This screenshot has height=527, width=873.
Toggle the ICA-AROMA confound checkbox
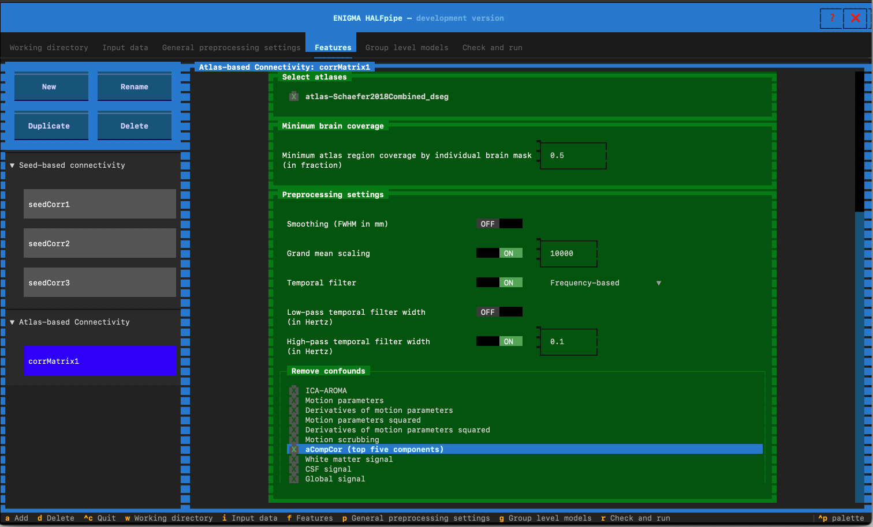(294, 391)
